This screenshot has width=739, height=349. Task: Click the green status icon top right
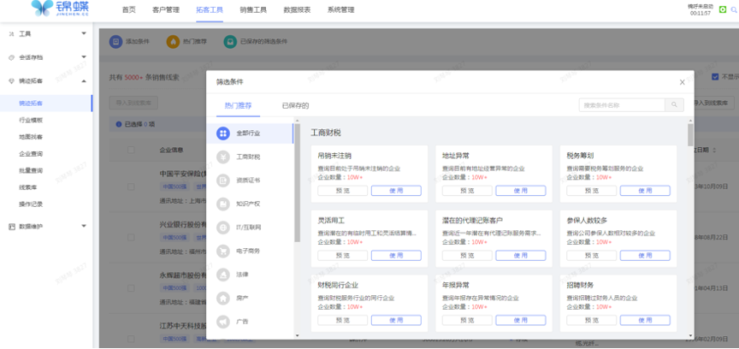tap(723, 9)
